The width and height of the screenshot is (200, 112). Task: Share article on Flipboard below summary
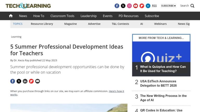coord(31,81)
